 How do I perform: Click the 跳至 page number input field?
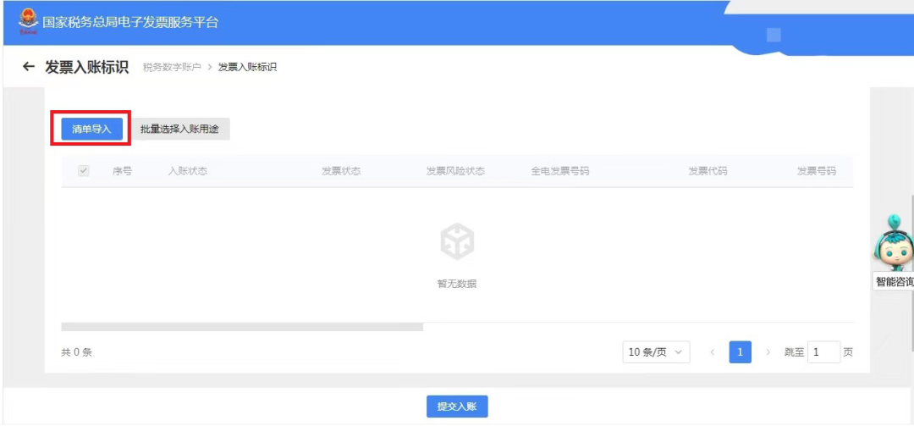pyautogui.click(x=823, y=351)
